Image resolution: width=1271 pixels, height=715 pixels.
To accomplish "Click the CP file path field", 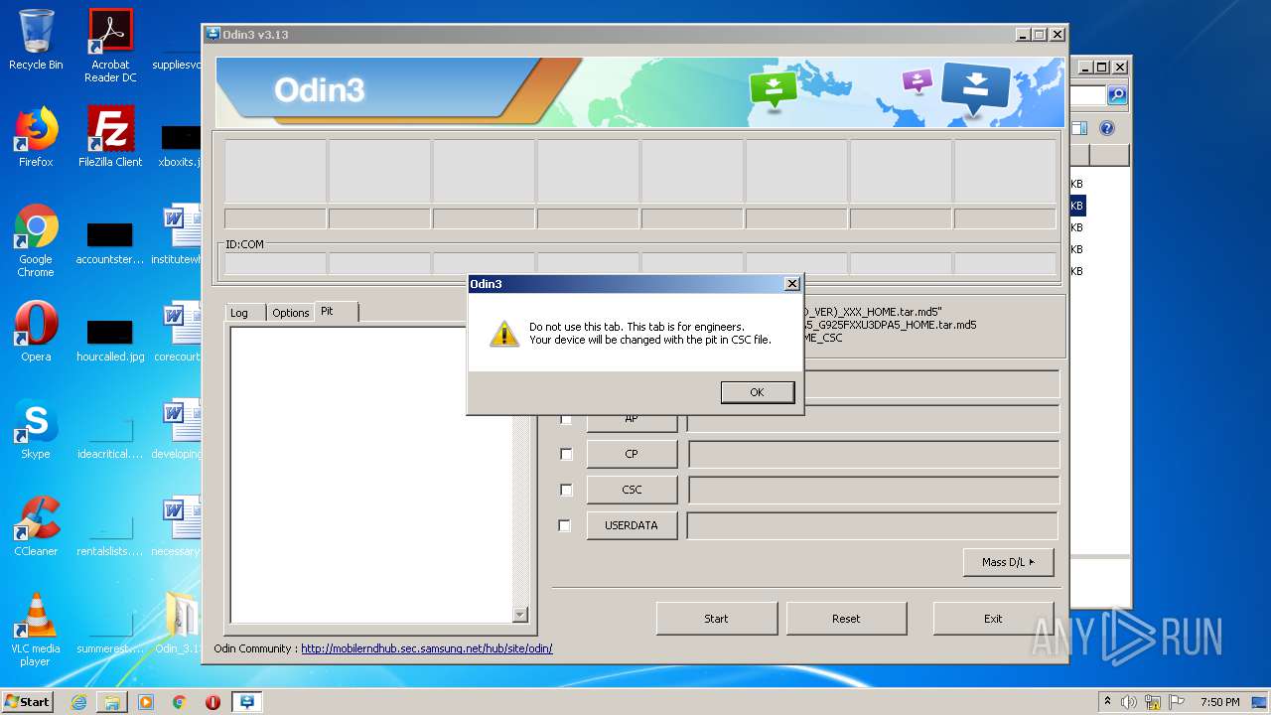I will tap(874, 454).
